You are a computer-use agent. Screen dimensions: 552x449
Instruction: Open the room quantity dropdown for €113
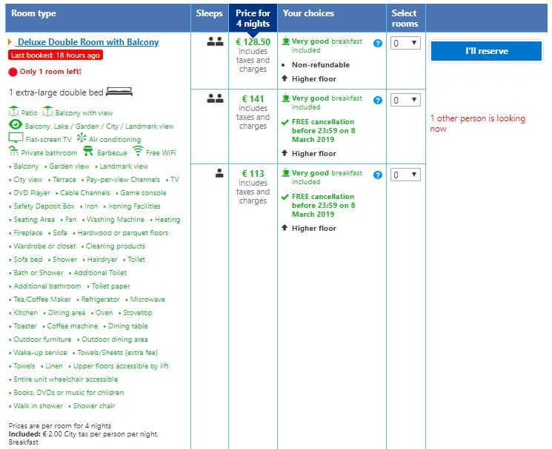point(405,175)
